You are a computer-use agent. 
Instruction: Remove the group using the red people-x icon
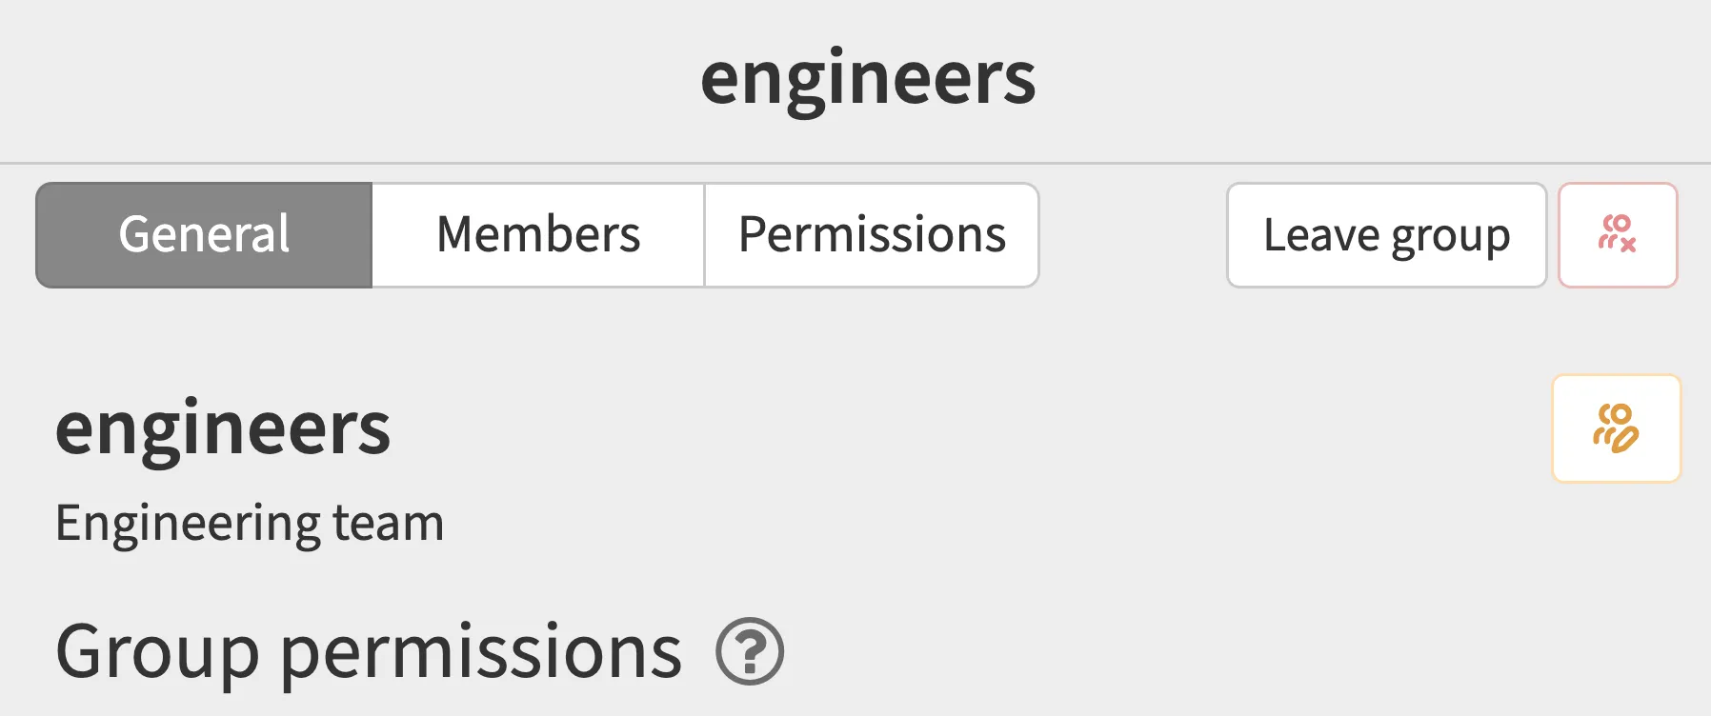(x=1617, y=235)
